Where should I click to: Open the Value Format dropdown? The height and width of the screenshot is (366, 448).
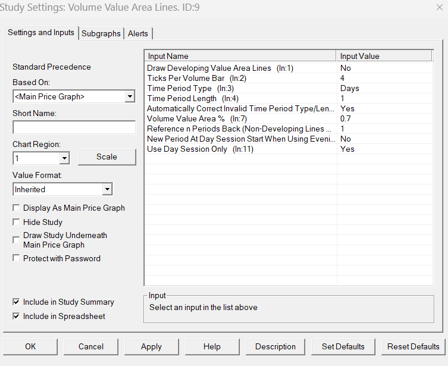106,189
